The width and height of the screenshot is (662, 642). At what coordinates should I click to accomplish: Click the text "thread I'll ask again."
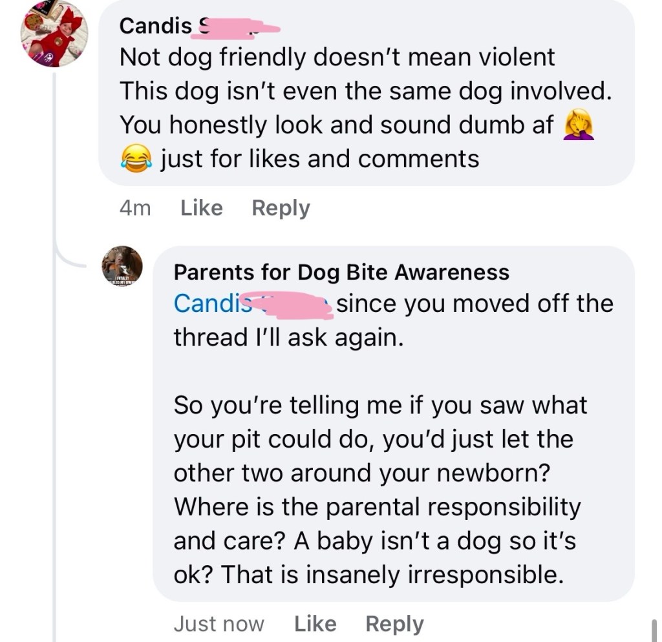[x=288, y=337]
